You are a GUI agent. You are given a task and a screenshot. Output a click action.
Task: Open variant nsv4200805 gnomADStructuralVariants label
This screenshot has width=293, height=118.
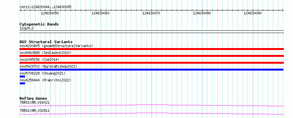pos(56,46)
